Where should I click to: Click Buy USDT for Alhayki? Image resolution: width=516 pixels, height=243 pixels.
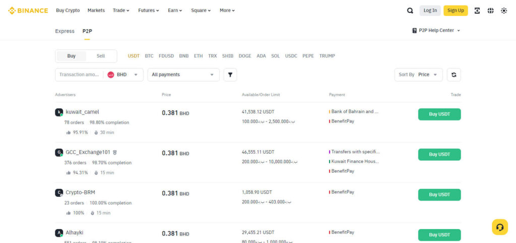[439, 235]
